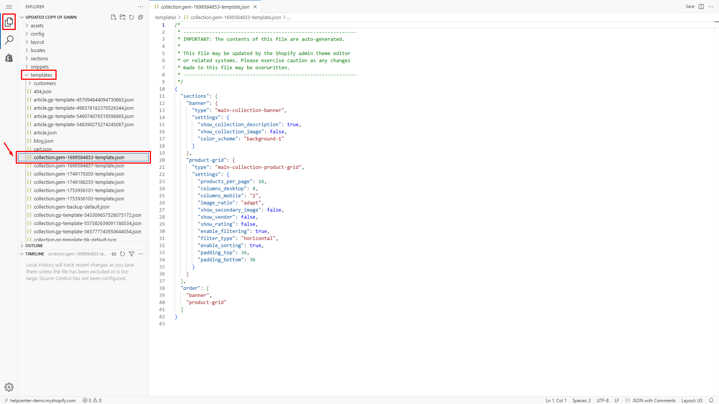
Task: Open the 404.json file
Action: (x=42, y=92)
